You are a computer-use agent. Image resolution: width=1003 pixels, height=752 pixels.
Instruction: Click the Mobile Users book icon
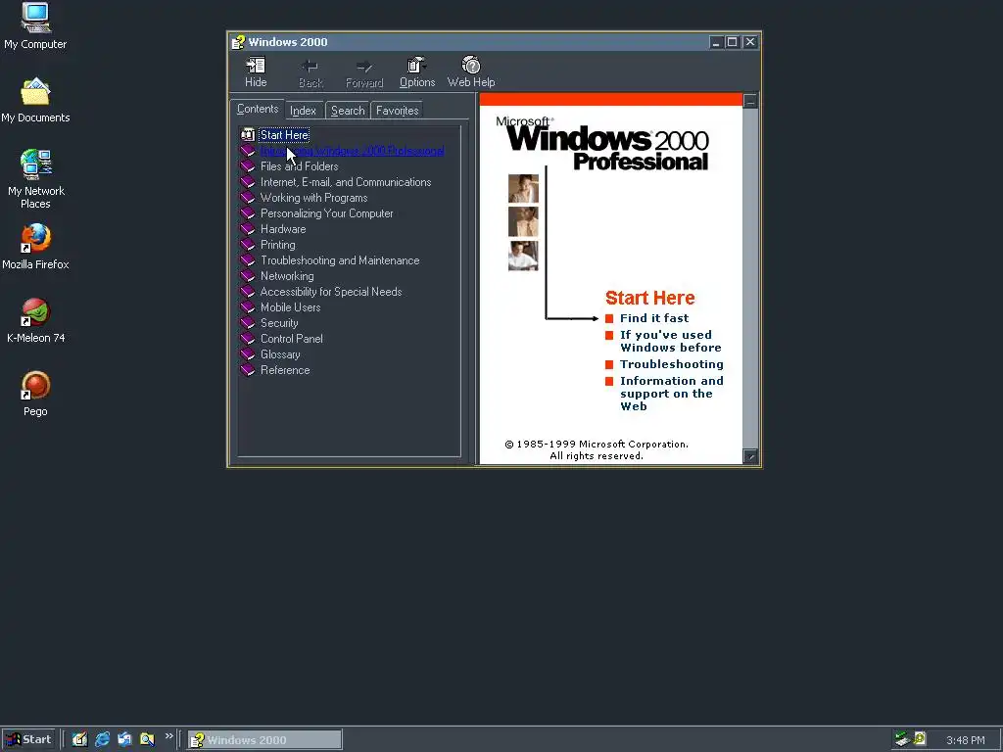pos(248,307)
